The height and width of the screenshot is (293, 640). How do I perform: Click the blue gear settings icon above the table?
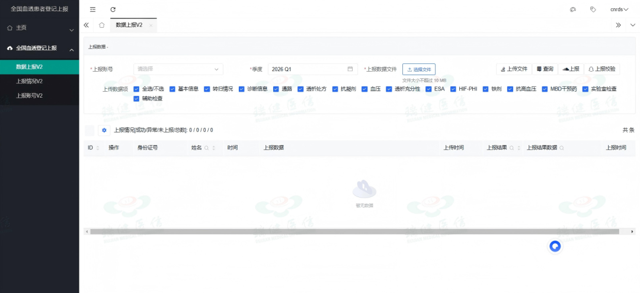pyautogui.click(x=104, y=130)
